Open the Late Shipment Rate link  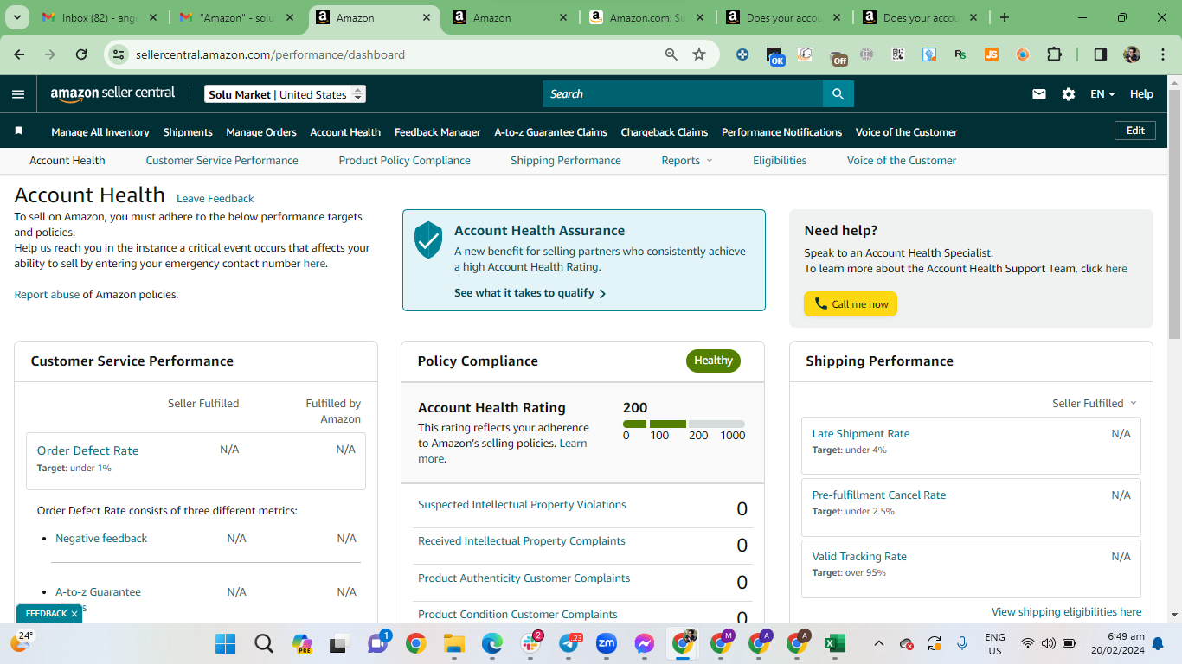[x=861, y=434]
